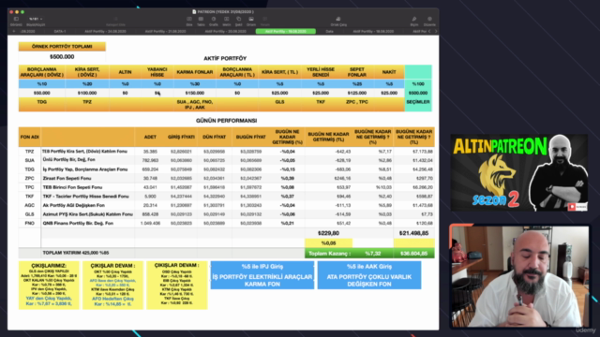Select the NAKİT column header
This screenshot has height=337, width=600.
point(389,72)
